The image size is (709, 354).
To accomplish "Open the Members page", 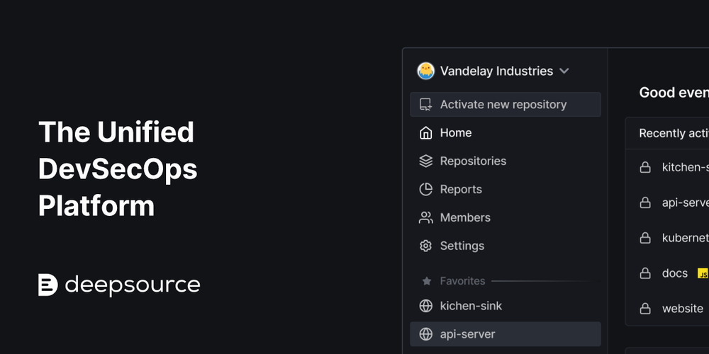I will point(505,217).
